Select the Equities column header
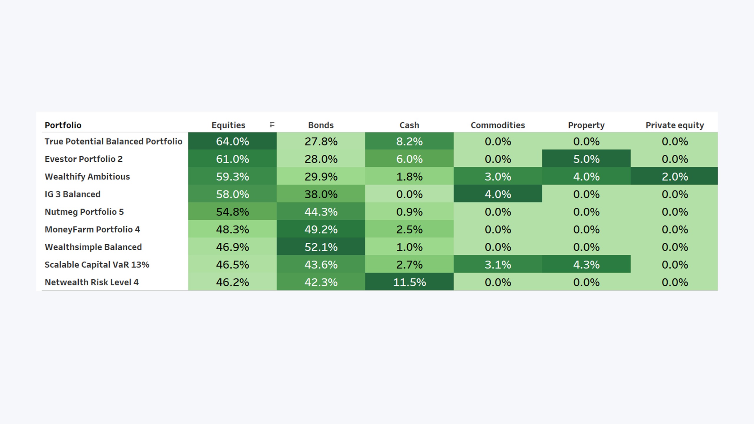754x424 pixels. (228, 125)
